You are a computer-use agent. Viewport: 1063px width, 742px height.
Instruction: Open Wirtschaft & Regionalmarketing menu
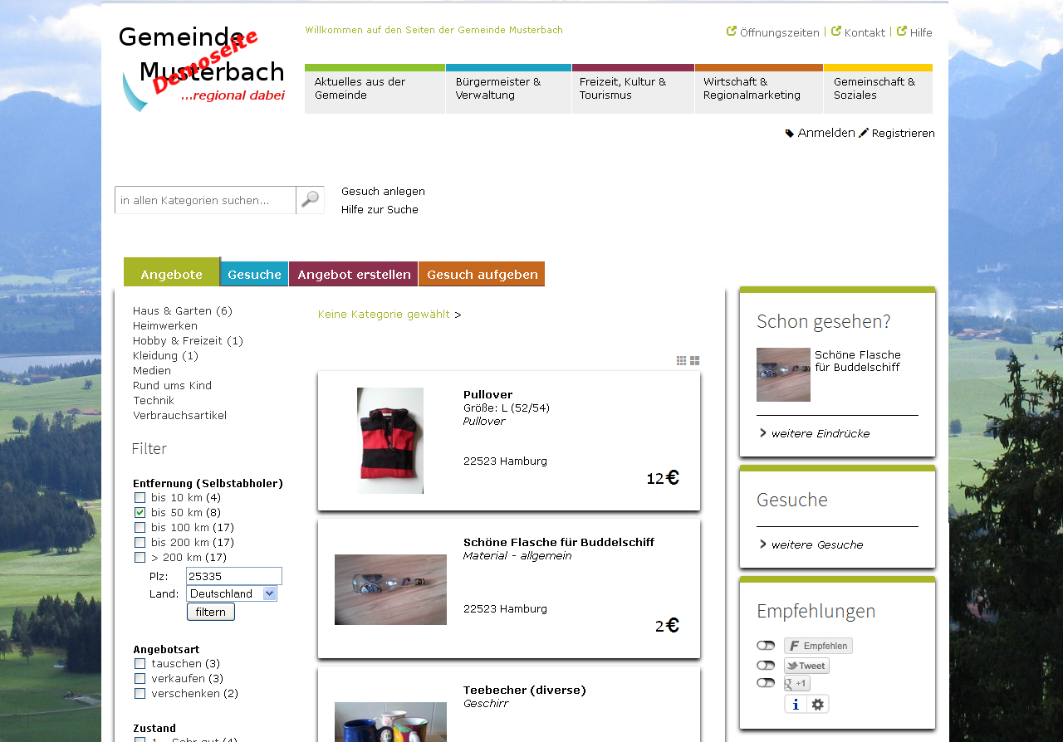tap(759, 89)
